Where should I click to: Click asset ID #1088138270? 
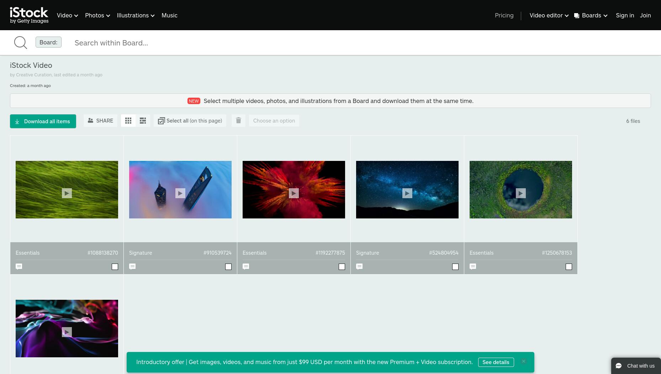[x=103, y=253]
